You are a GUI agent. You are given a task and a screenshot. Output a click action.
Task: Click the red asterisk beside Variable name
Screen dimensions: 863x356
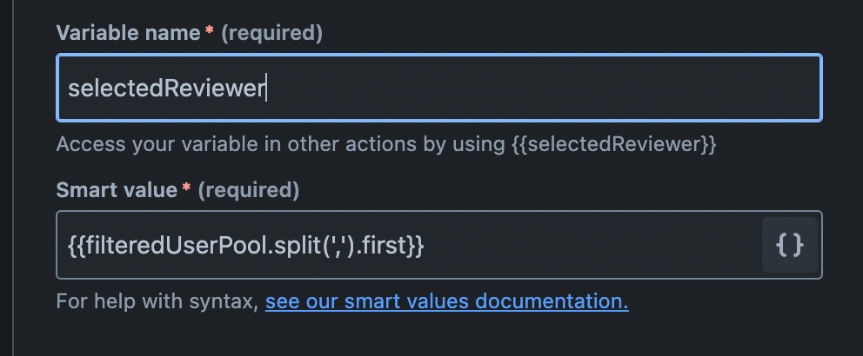(x=209, y=31)
